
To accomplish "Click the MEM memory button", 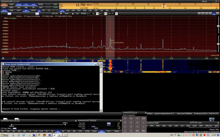I will 55,4.
